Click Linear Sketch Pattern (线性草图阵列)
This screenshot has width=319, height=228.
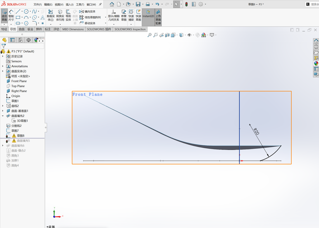tap(90, 17)
